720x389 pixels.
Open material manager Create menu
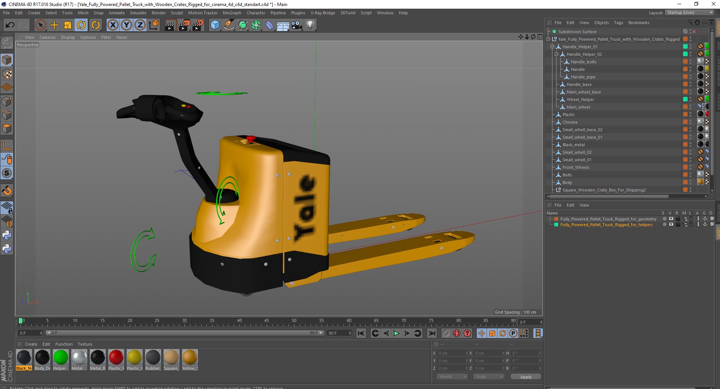tap(31, 344)
